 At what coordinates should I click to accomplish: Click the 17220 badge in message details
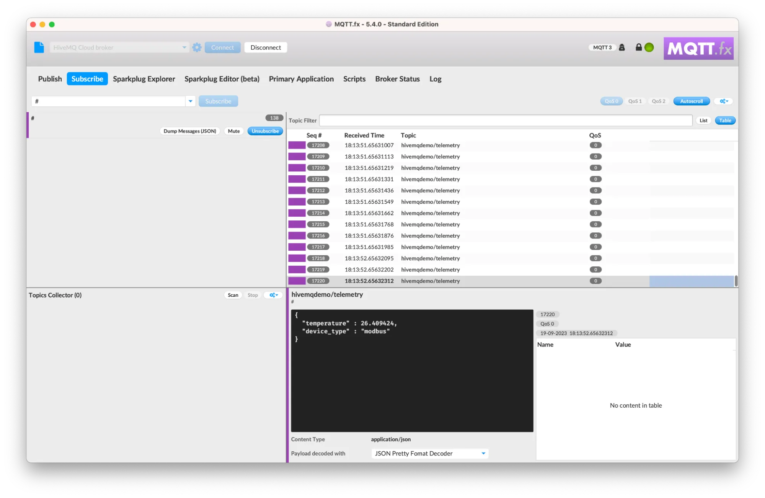point(548,314)
